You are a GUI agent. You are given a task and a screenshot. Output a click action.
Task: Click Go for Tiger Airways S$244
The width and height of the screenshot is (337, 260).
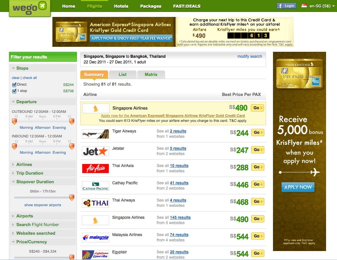(x=257, y=132)
